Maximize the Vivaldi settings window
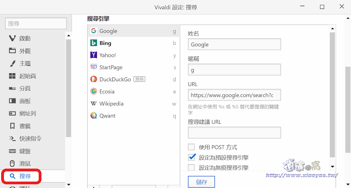The image size is (351, 188). [322, 7]
